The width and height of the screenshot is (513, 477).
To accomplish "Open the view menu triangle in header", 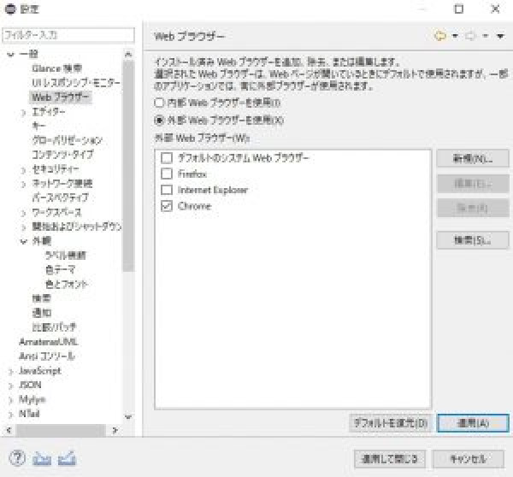I will (x=499, y=36).
